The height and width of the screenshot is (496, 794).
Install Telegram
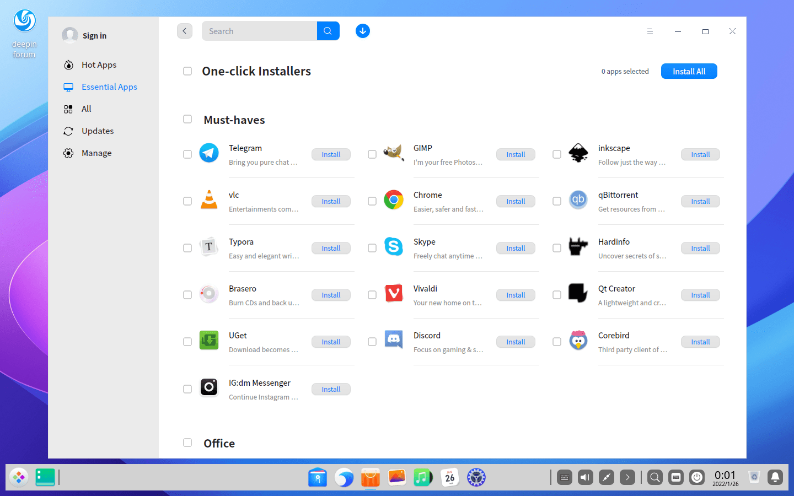pos(331,154)
